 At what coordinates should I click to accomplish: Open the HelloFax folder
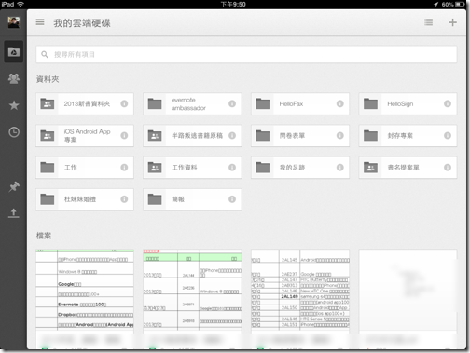300,103
